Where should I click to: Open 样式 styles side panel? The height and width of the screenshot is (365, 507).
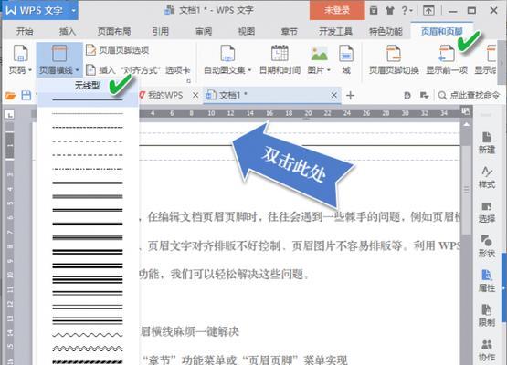coord(487,177)
